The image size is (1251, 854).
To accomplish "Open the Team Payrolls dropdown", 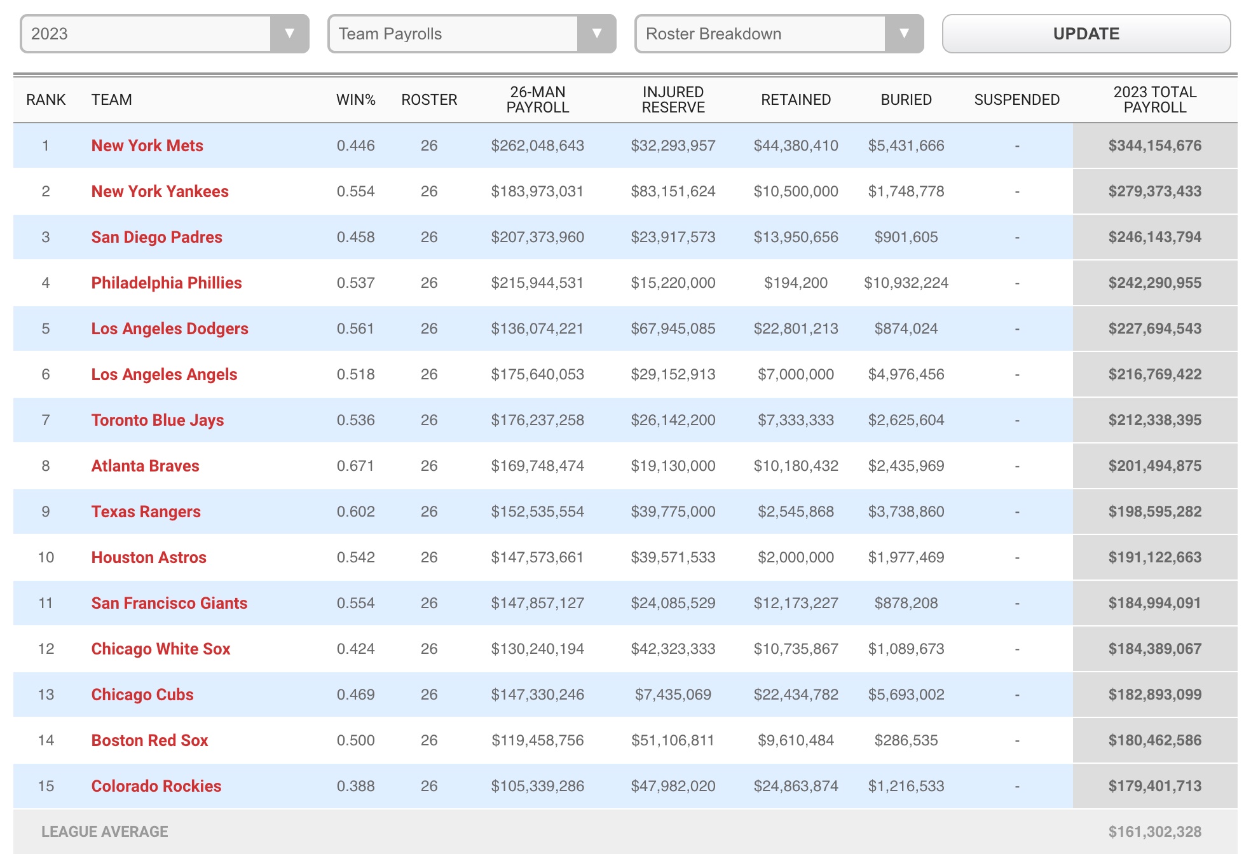I will click(x=472, y=34).
